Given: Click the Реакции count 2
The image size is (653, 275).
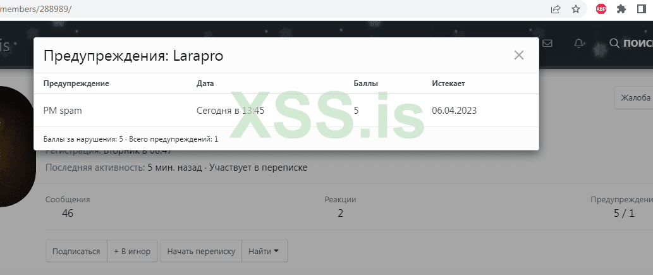Looking at the screenshot, I should click(x=340, y=213).
